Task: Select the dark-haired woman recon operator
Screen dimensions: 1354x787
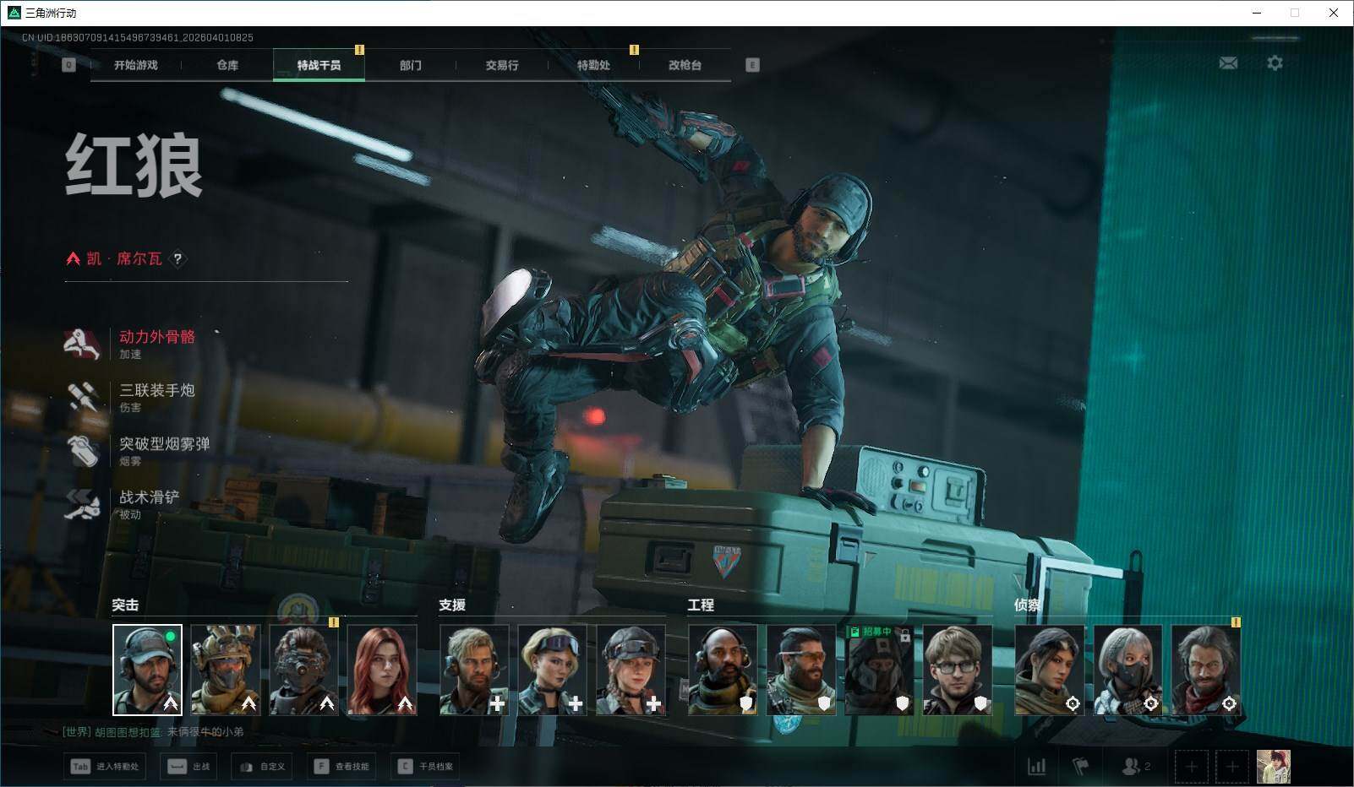Action: coord(1050,670)
